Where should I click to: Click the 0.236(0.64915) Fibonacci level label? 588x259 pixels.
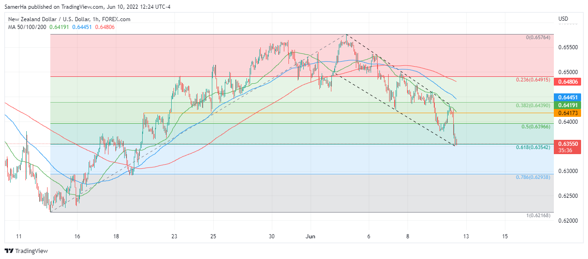pos(533,80)
